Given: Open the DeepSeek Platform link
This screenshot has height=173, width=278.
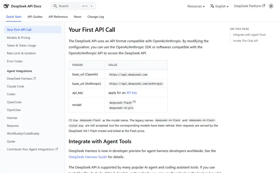Looking at the screenshot, I should (249, 6).
